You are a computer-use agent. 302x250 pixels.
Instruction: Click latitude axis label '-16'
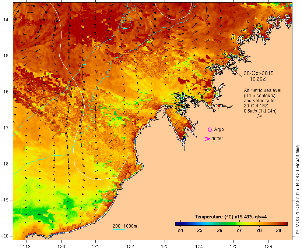coord(5,92)
